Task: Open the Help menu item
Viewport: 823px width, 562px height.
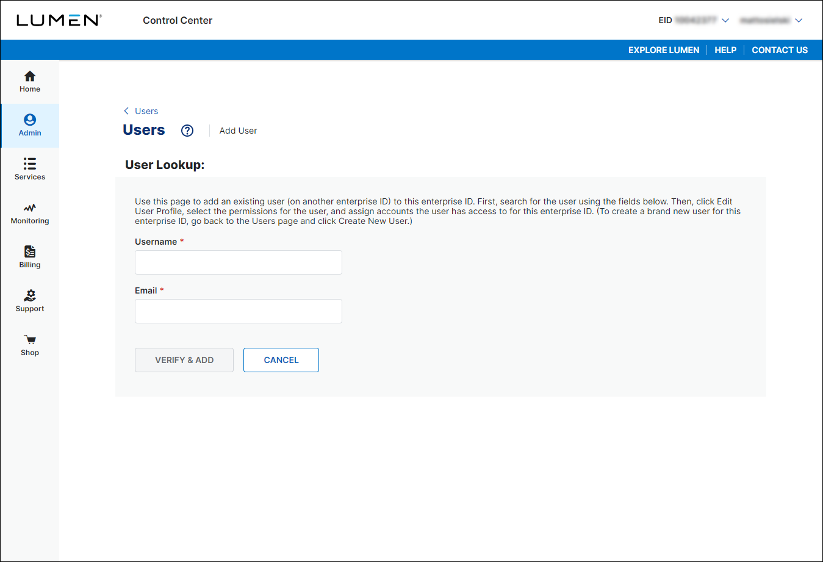Action: (x=725, y=50)
